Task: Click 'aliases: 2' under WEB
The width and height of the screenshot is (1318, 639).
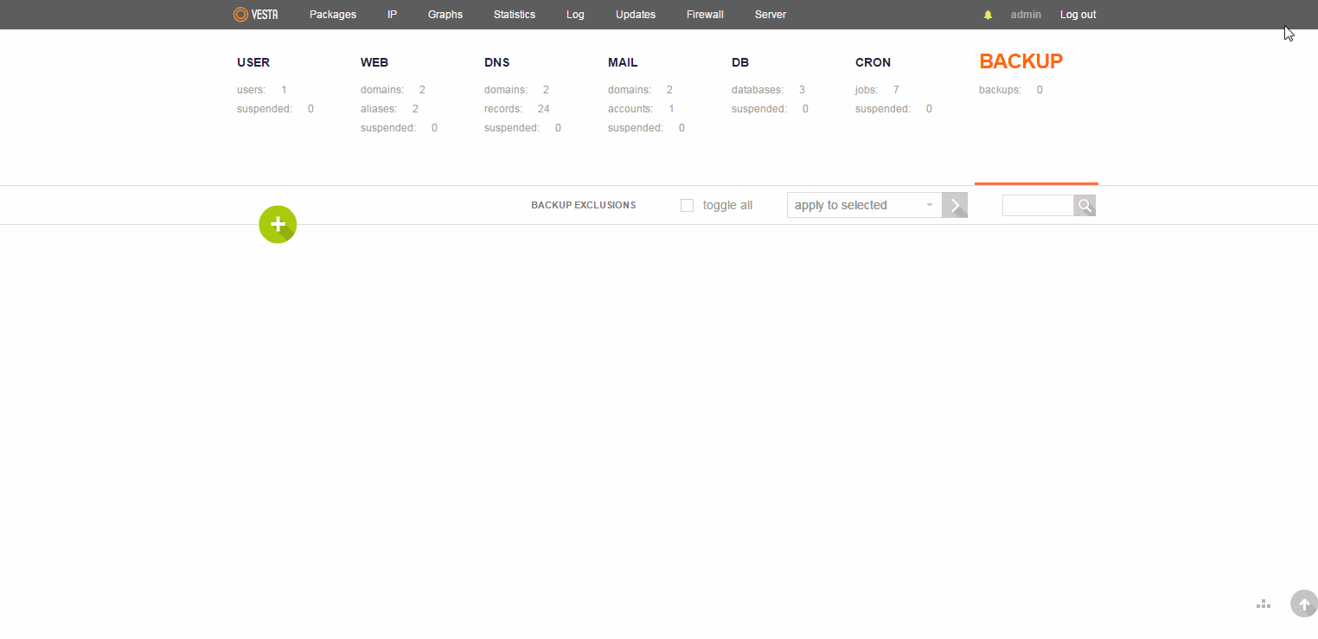Action: 390,109
